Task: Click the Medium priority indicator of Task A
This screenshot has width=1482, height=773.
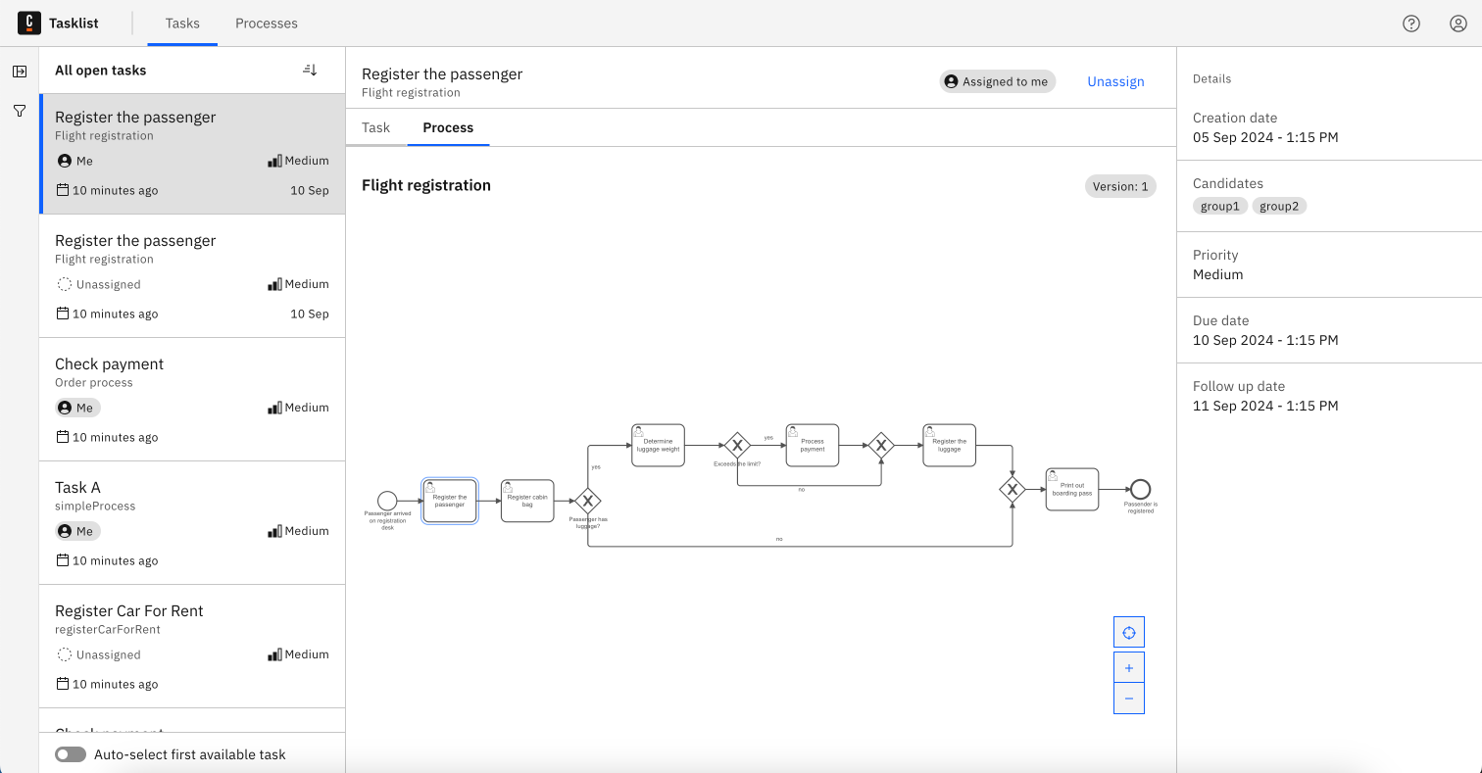Action: pos(299,530)
